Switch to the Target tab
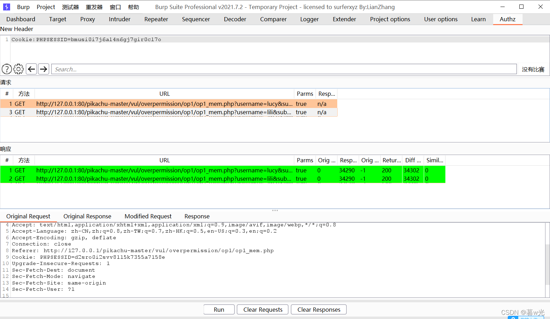This screenshot has height=319, width=550. [x=58, y=19]
